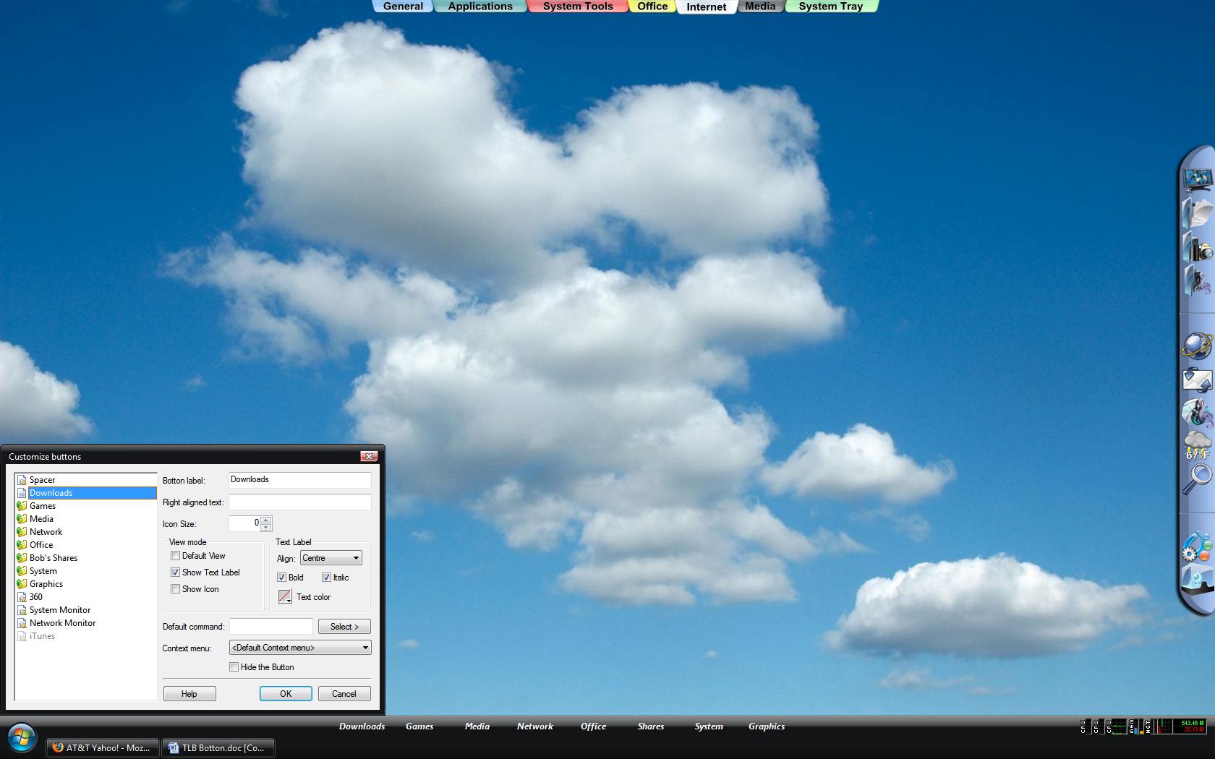This screenshot has width=1215, height=759.
Task: Open the camera pictures folder in dock
Action: 1198,248
